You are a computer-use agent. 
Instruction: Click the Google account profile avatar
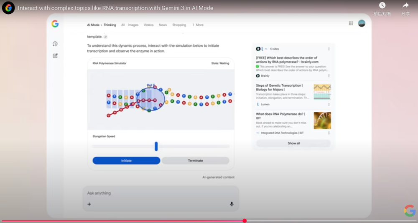[362, 23]
